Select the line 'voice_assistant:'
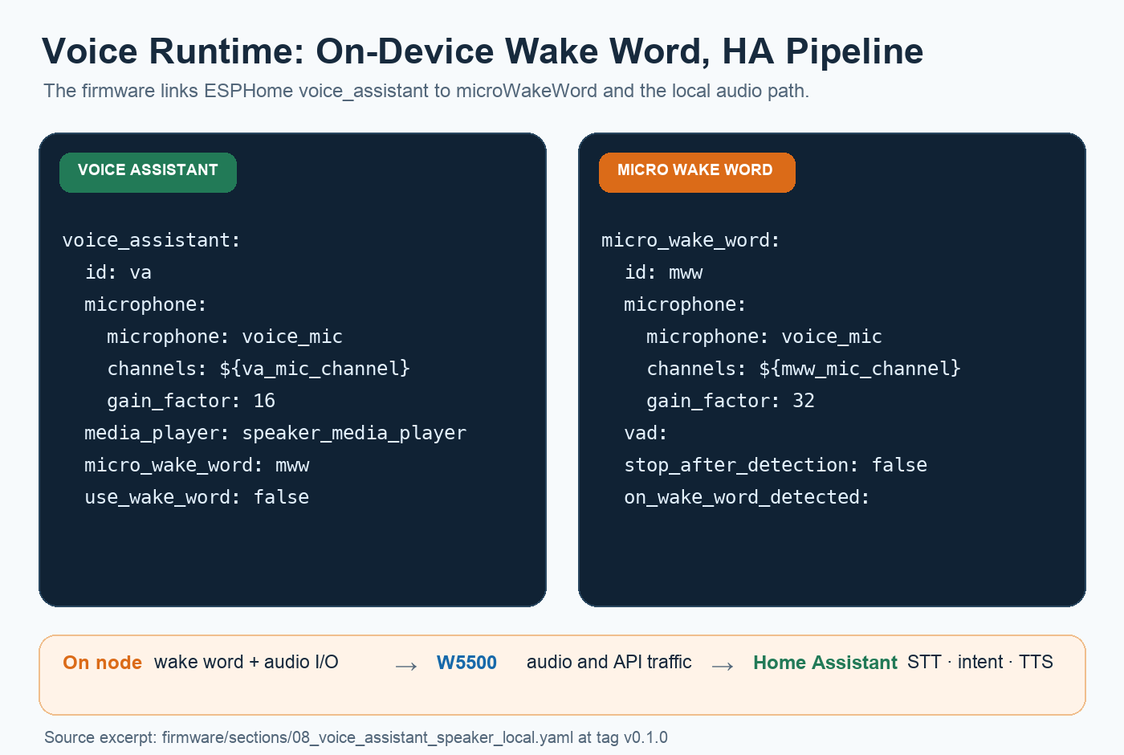Screen dimensions: 1124x755 click(x=151, y=240)
